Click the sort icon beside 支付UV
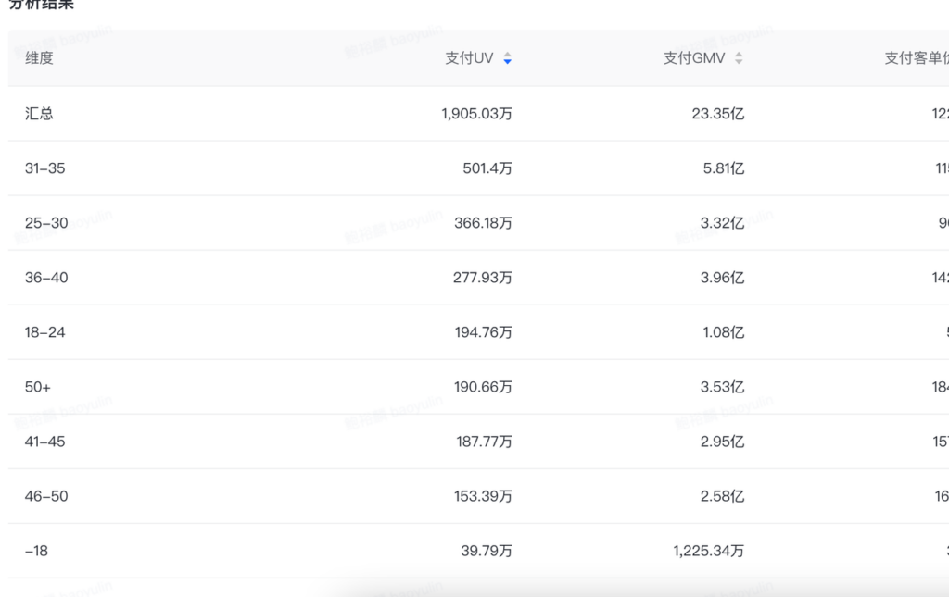This screenshot has width=949, height=597. [507, 58]
